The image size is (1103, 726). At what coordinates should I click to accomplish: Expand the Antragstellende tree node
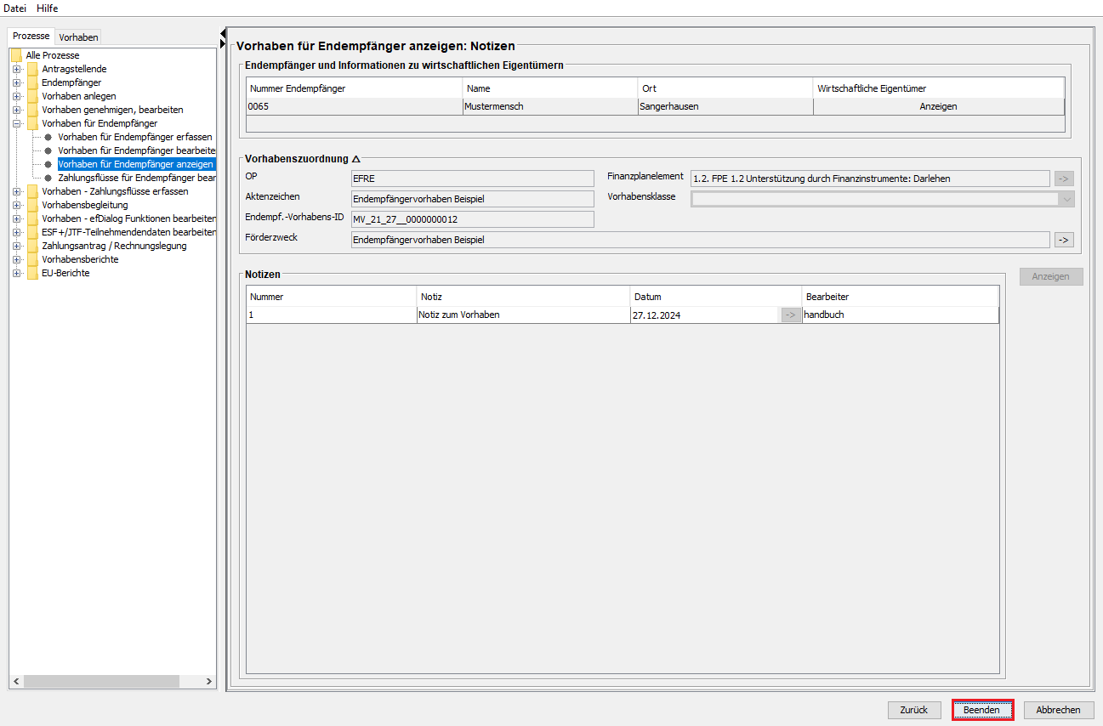pos(16,69)
